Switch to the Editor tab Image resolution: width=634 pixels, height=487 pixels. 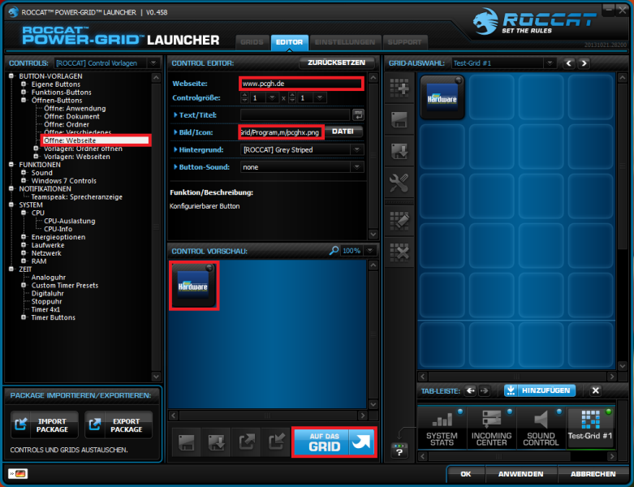[x=289, y=42]
